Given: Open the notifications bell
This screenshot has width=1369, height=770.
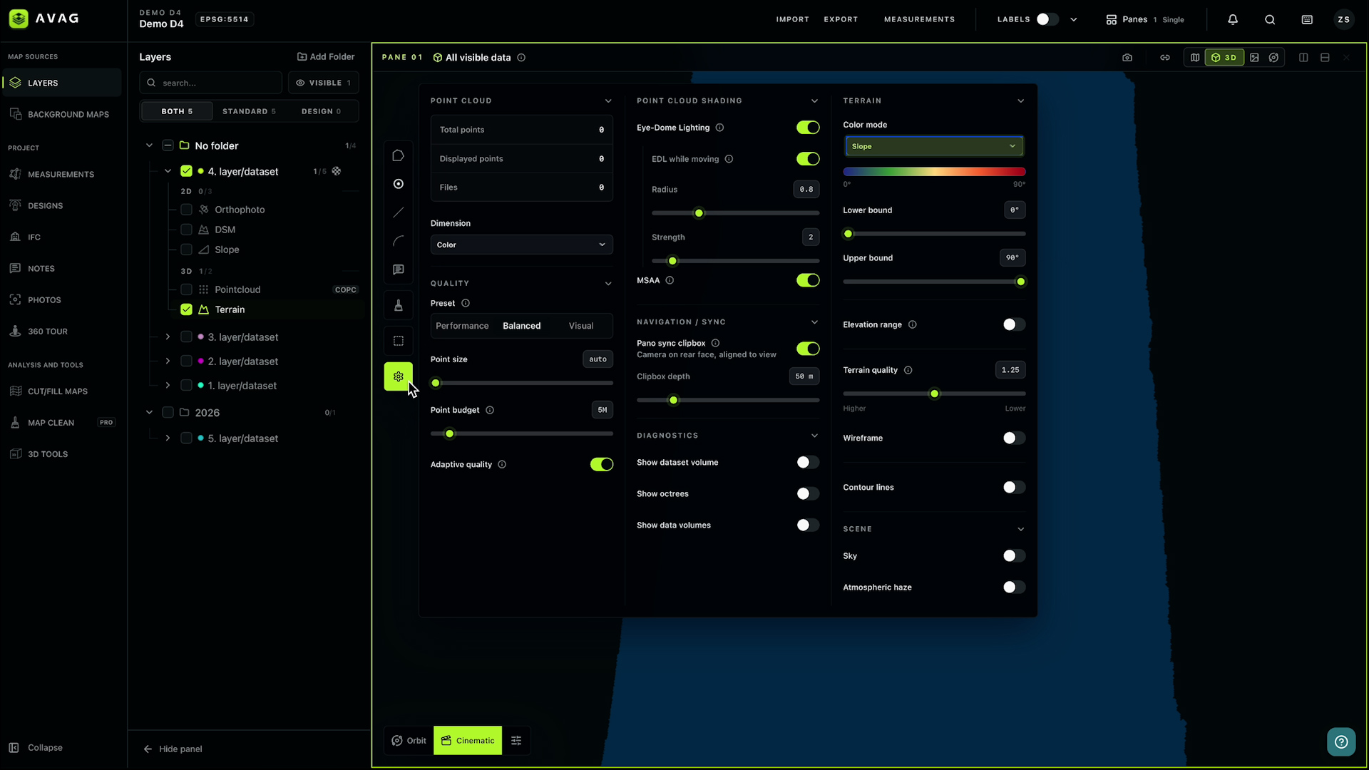Looking at the screenshot, I should click(1233, 19).
